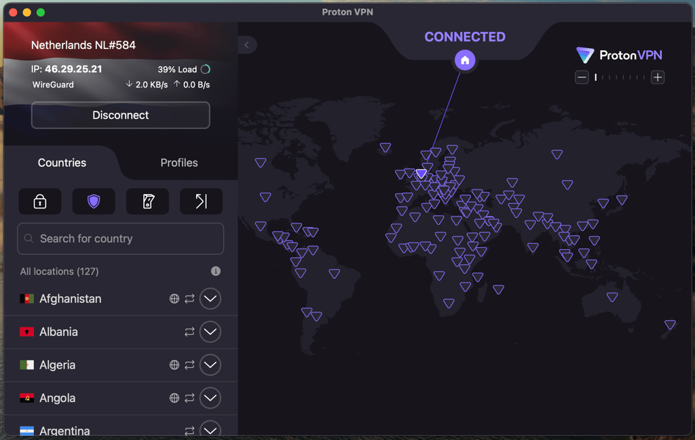Switch to the Profiles tab

tap(179, 163)
